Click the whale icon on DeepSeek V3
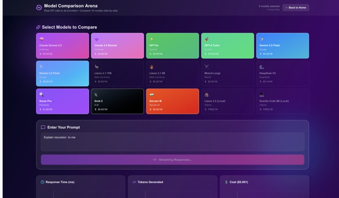The image size is (339, 198). (262, 67)
